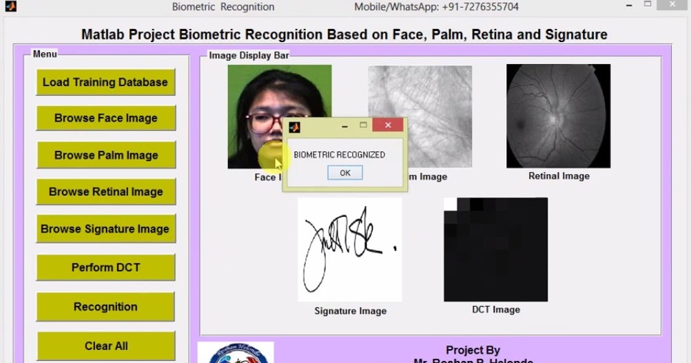The image size is (691, 363).
Task: Run Perform DCT
Action: 106,267
